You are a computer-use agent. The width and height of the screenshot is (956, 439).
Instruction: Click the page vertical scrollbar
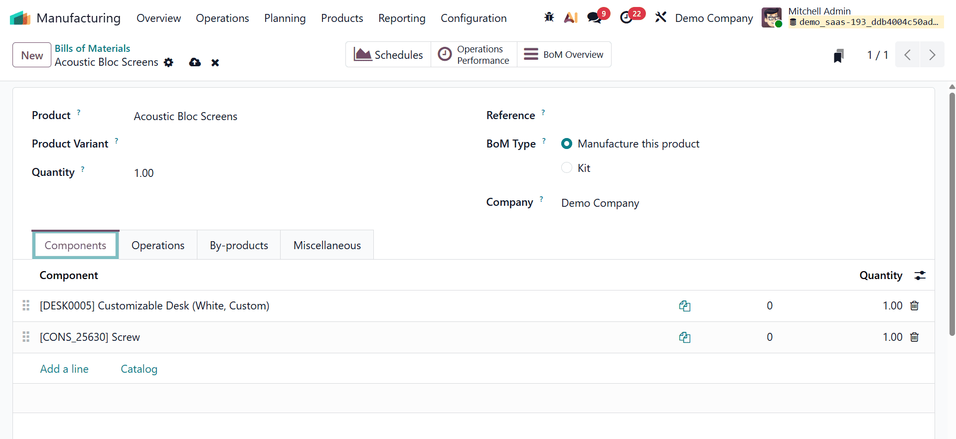(952, 214)
